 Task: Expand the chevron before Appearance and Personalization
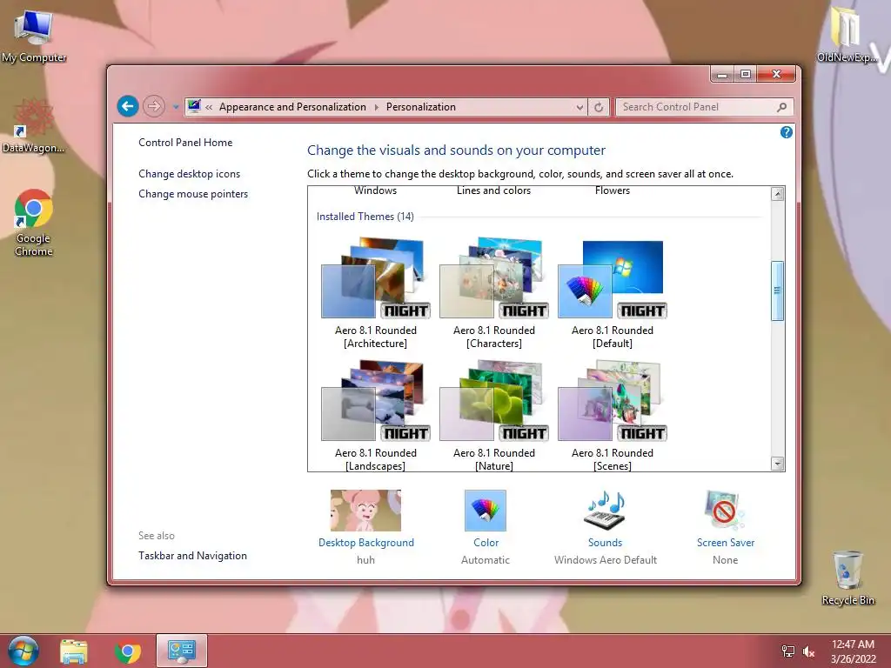[209, 107]
